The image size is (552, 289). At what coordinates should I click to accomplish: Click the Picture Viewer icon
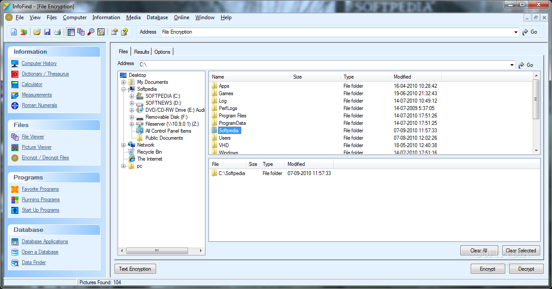coord(15,147)
